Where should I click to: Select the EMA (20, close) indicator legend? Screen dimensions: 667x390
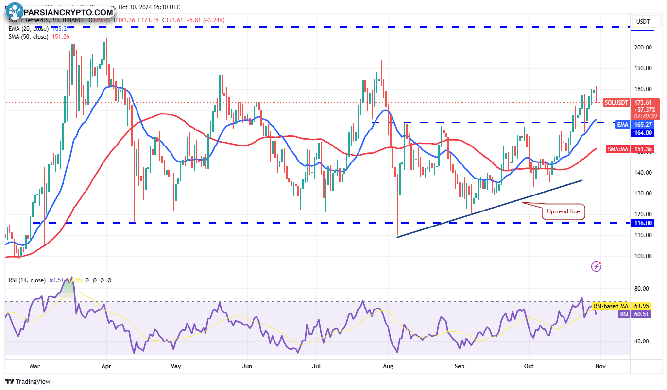click(x=29, y=29)
